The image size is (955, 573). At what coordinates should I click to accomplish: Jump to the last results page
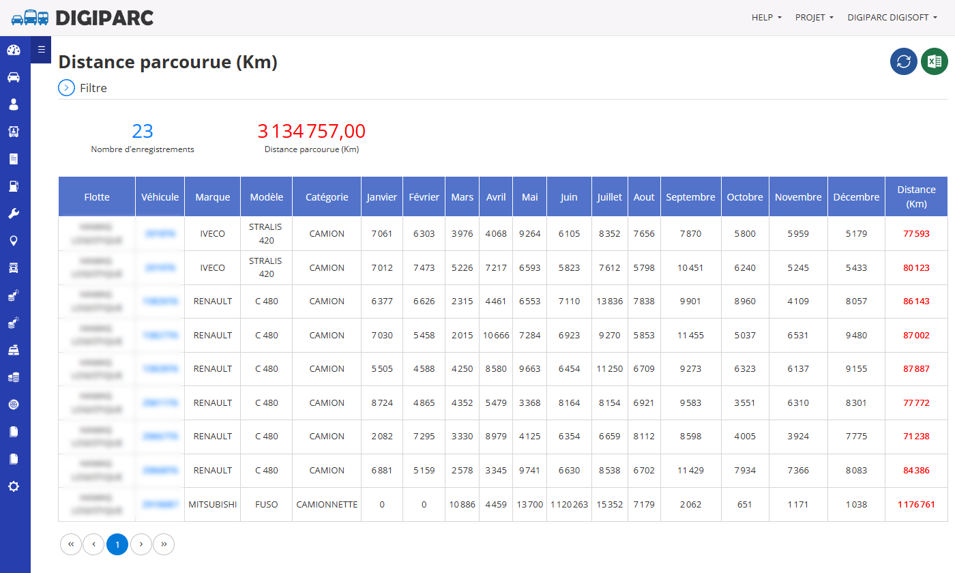pos(164,544)
